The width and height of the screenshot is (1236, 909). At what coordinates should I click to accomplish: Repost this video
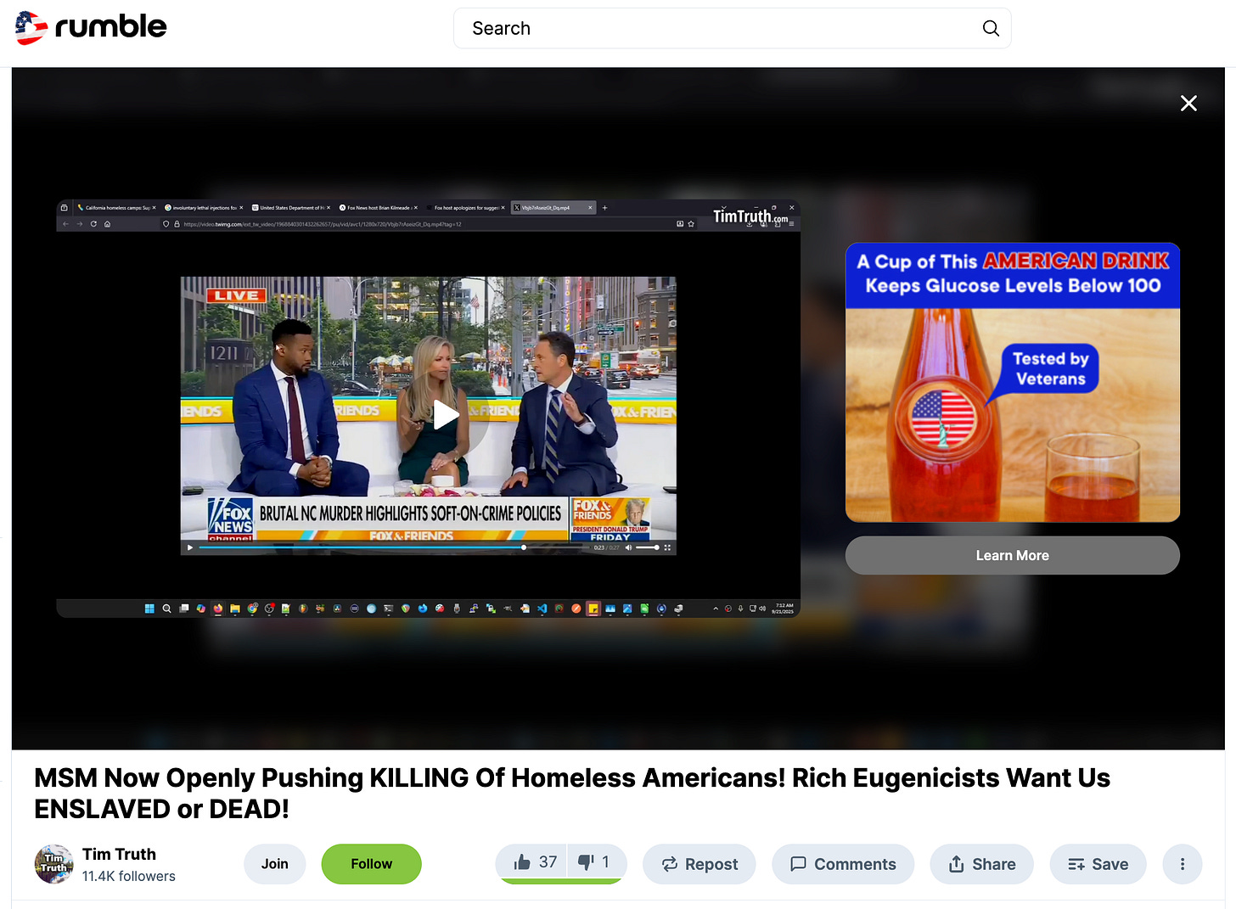pos(699,864)
